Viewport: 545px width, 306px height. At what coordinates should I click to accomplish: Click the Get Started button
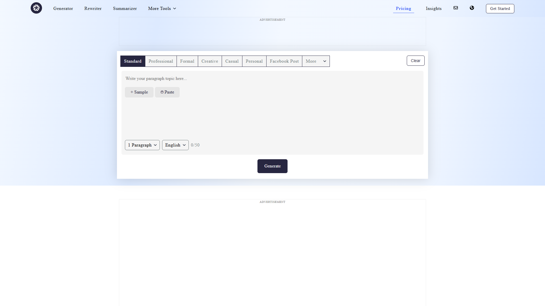500,8
